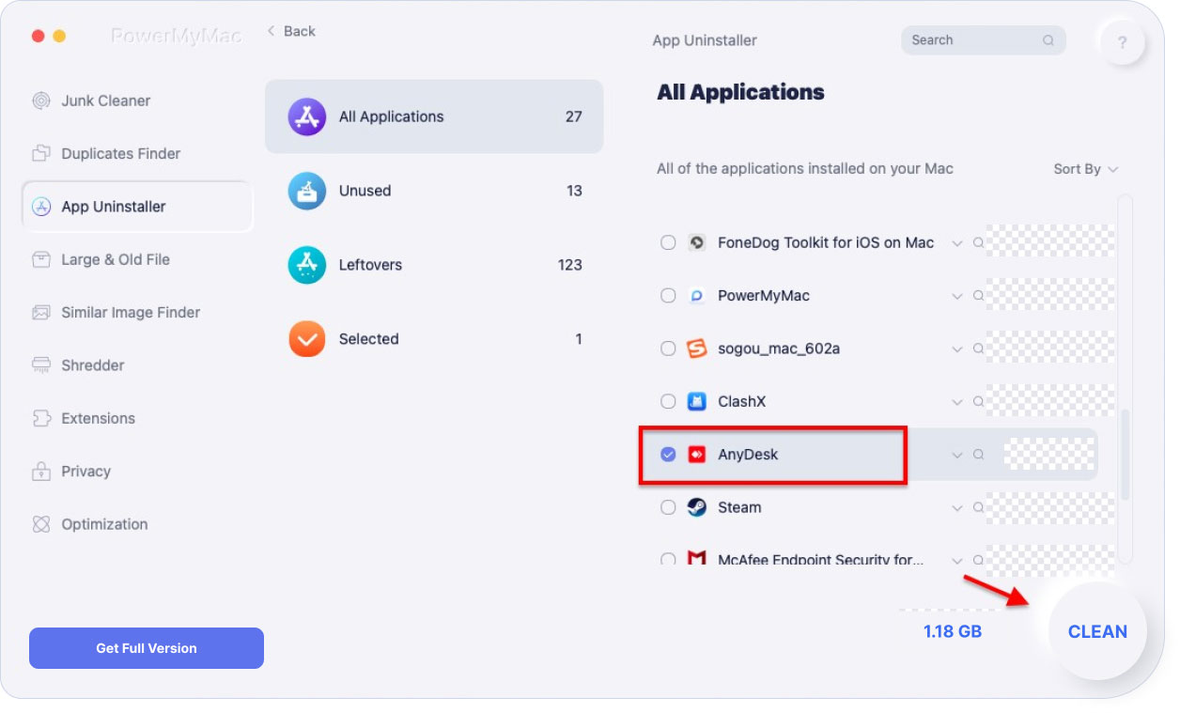The image size is (1180, 713).
Task: Click the blue Unused category icon
Action: coord(306,191)
